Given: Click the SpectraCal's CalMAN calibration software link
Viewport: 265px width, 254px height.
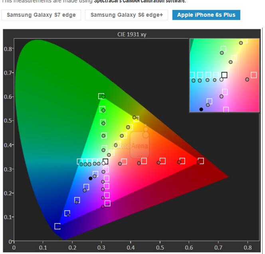Looking at the screenshot, I should [x=140, y=1].
